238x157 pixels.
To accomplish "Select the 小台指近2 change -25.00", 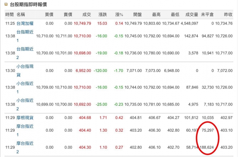I will pos(101,105).
